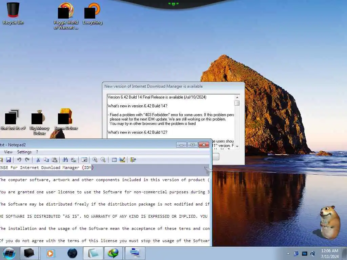The width and height of the screenshot is (347, 260).
Task: Click the '403 Forbidden' fix note line
Action: tap(171, 115)
